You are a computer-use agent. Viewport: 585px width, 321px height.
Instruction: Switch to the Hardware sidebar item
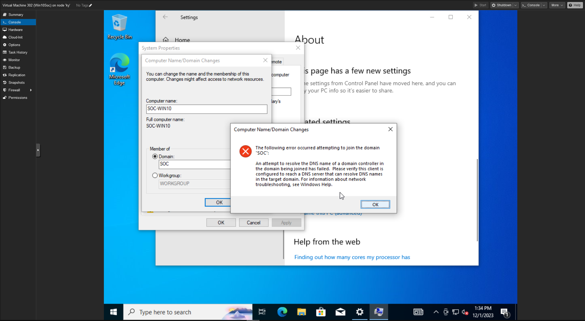(15, 30)
